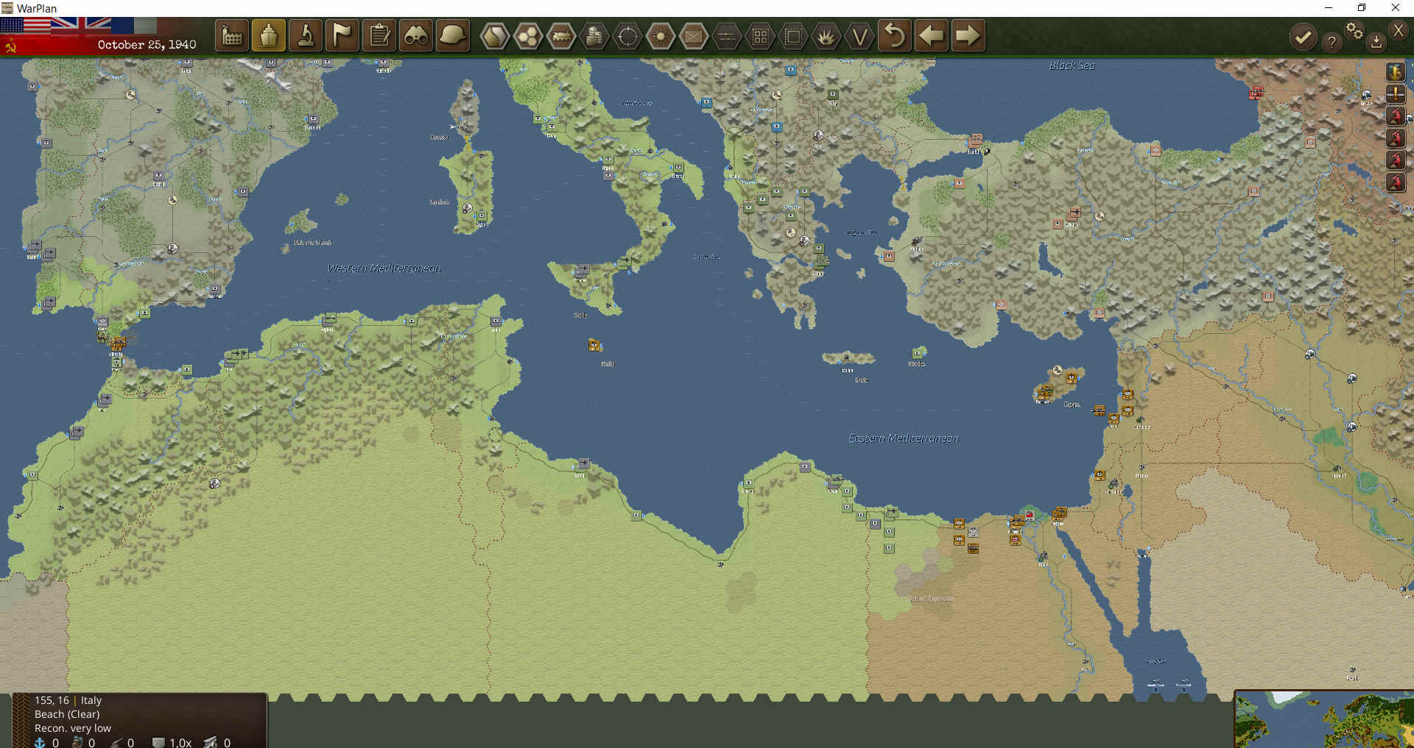
Task: Click the binoculars toolbar icon
Action: click(416, 36)
